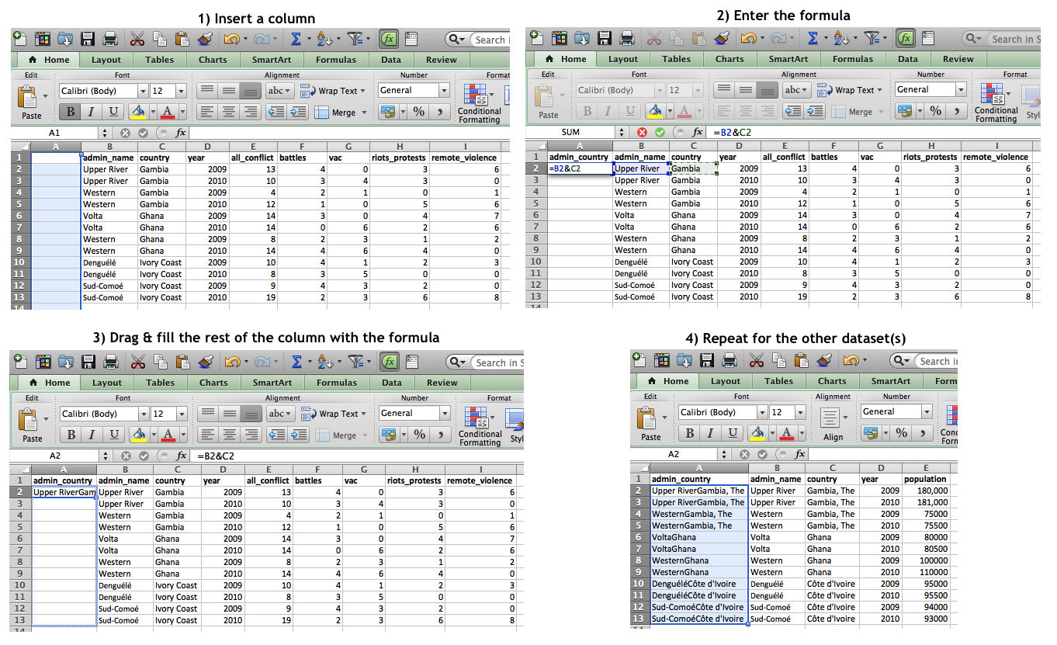1057x645 pixels.
Task: Toggle Bold in step 4 window
Action: (x=689, y=433)
